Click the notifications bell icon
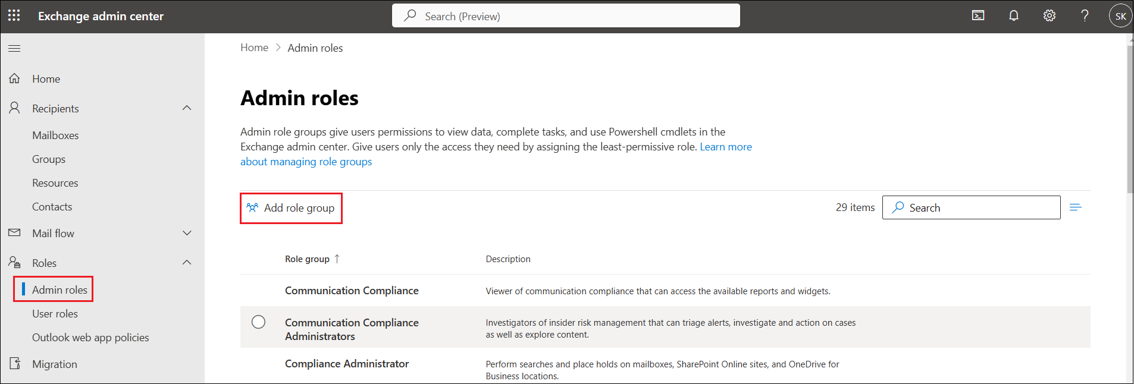Screen dimensions: 1134x384 click(1014, 16)
